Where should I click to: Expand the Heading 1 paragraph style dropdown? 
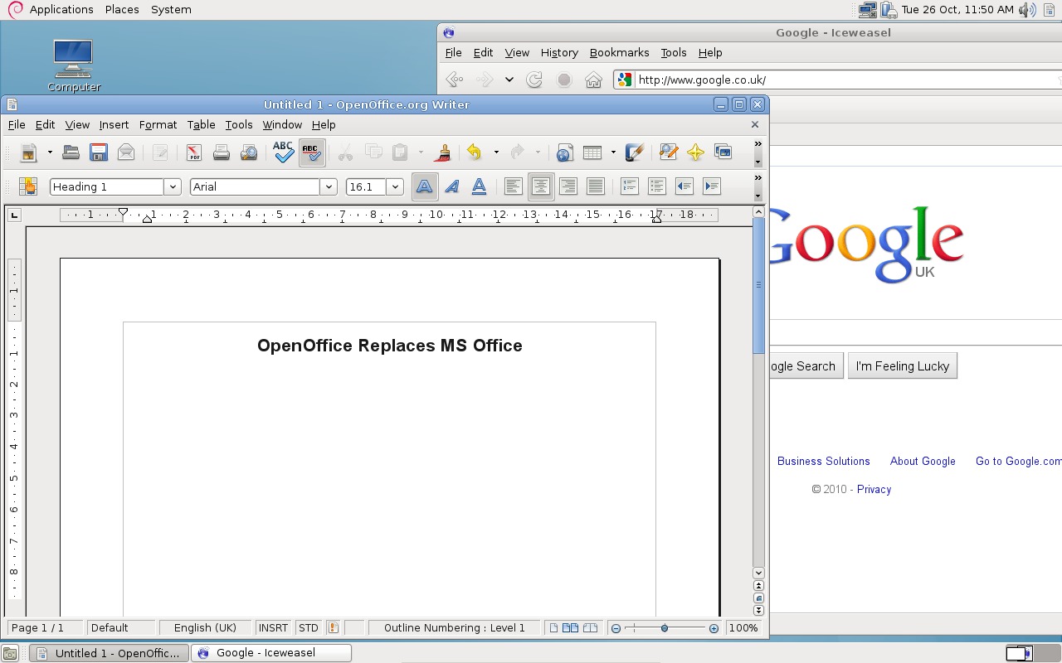pyautogui.click(x=173, y=186)
